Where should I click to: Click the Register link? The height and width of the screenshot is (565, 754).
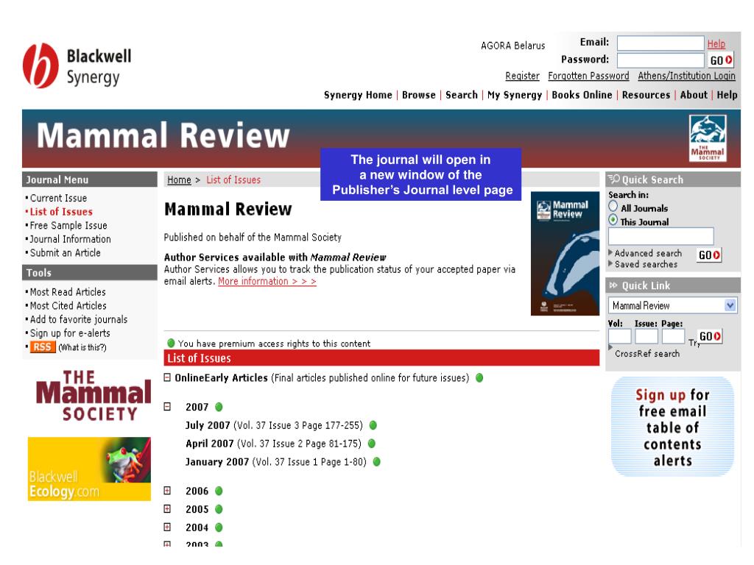(x=522, y=76)
